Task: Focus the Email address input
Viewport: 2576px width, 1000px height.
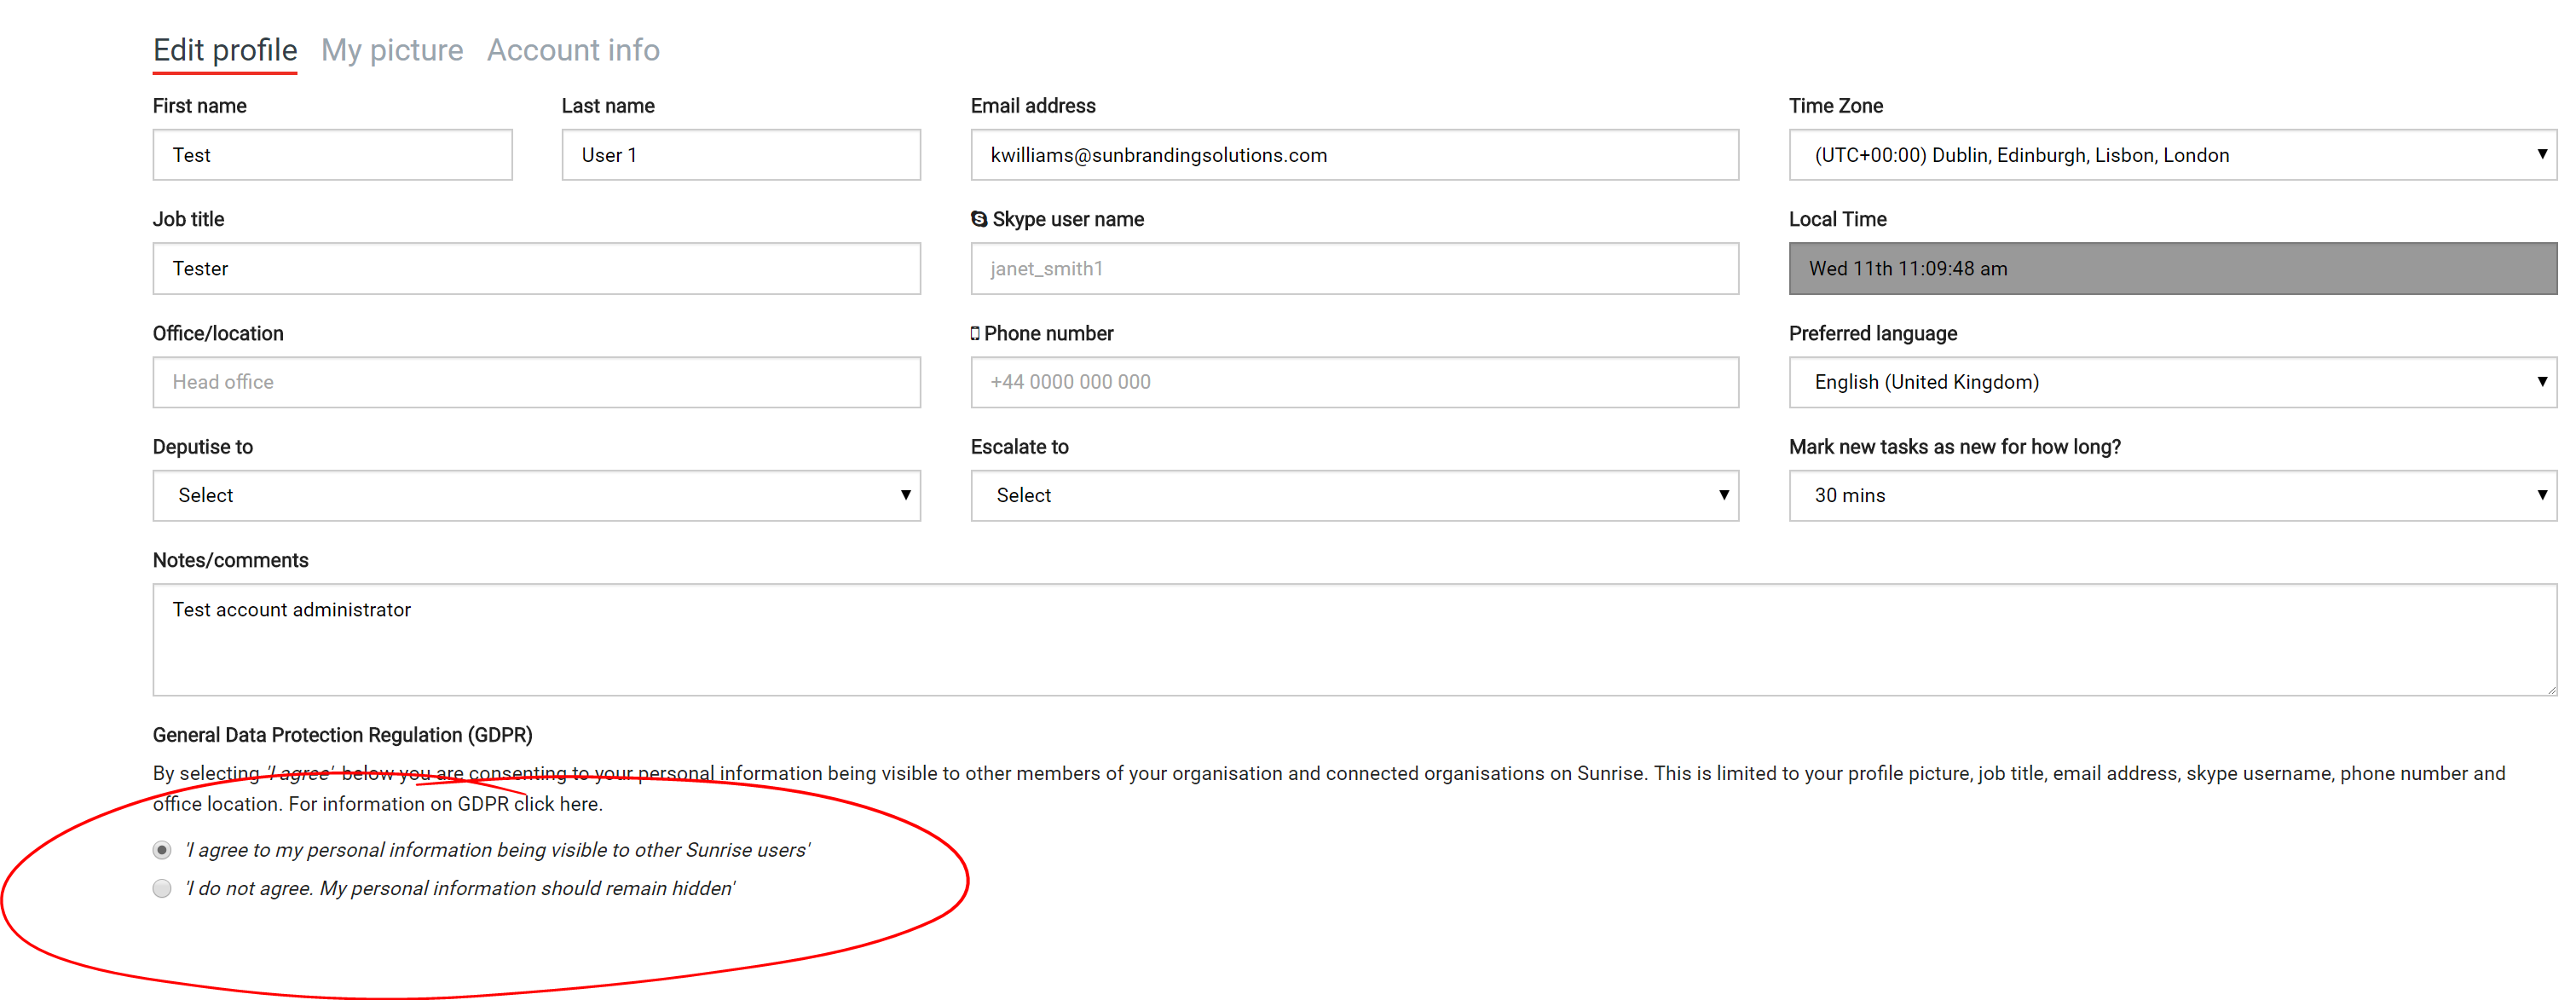Action: click(x=1354, y=155)
